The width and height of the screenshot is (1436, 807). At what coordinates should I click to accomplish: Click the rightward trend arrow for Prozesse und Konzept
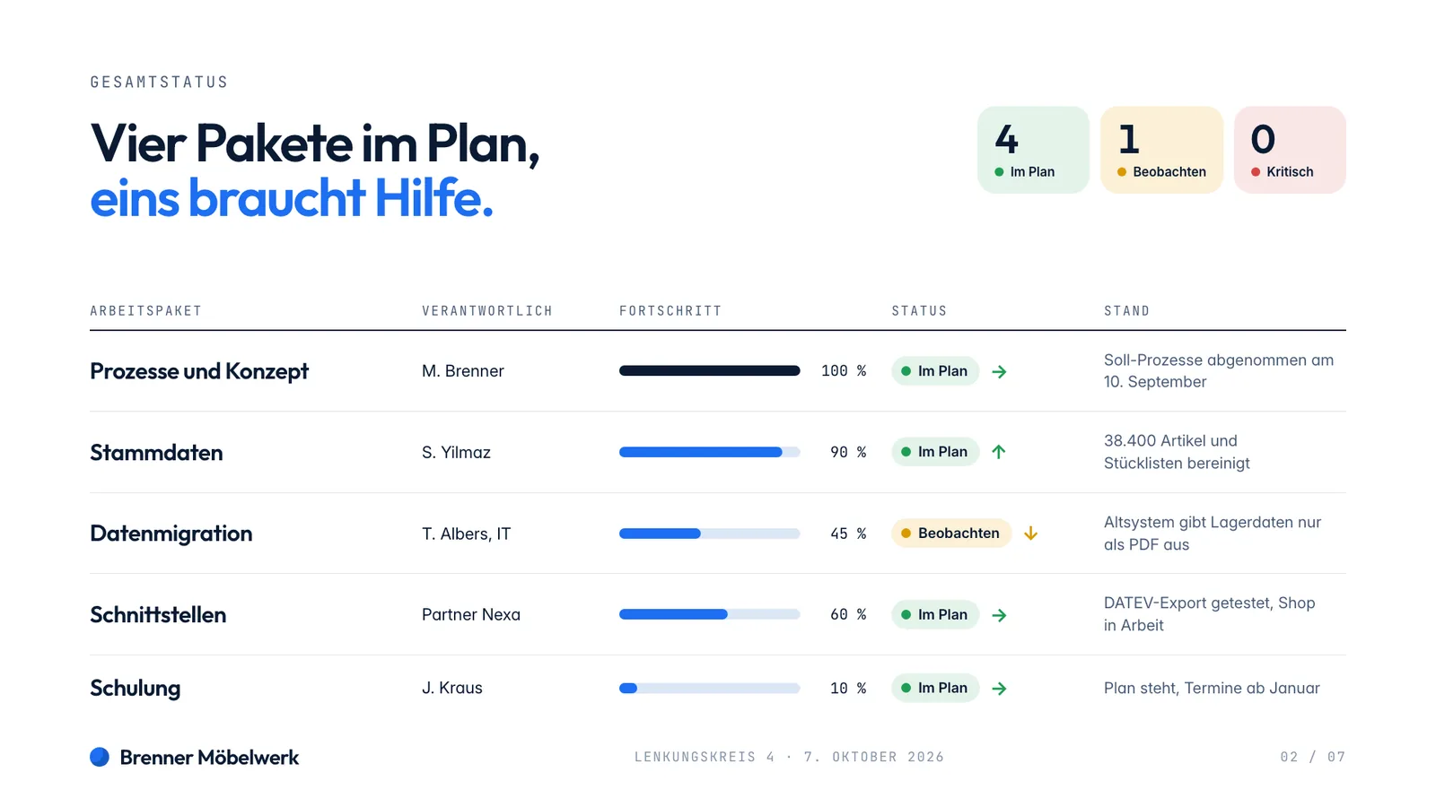tap(999, 371)
